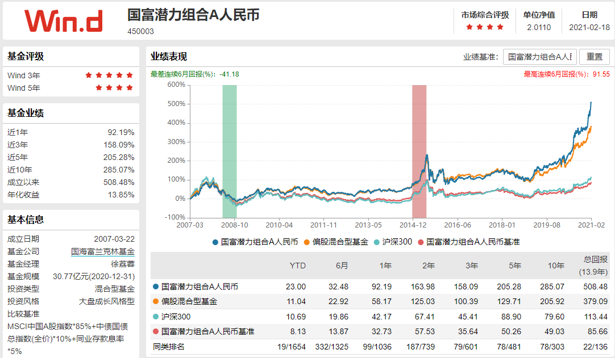Click the 国富潜力组合A人民币 YTD value 23.00
615x358 pixels.
296,287
